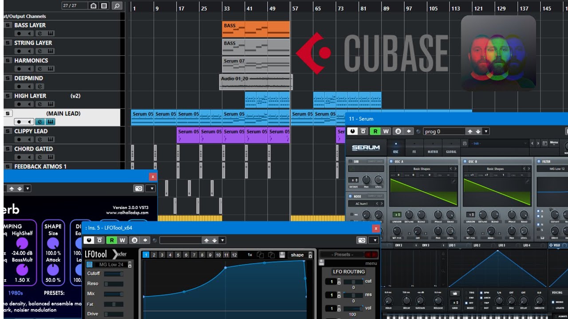568x319 pixels.
Task: Switch to the MATRIX tab in Serum
Action: coord(433,148)
